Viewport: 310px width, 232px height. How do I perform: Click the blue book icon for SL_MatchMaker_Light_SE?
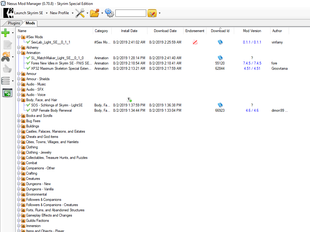[x=220, y=58]
